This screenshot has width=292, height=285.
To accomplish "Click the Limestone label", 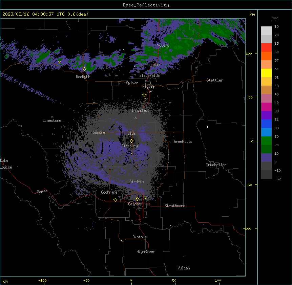I will click(x=52, y=120).
